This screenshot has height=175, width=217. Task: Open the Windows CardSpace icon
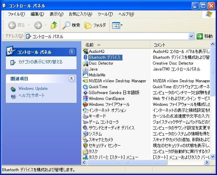click(85, 99)
